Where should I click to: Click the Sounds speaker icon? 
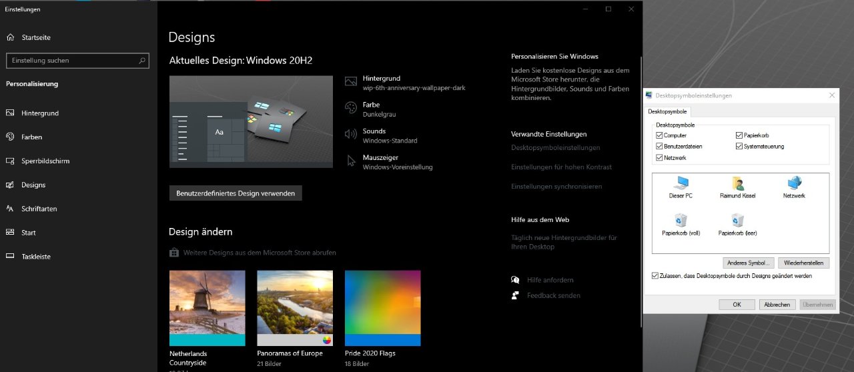click(x=351, y=134)
